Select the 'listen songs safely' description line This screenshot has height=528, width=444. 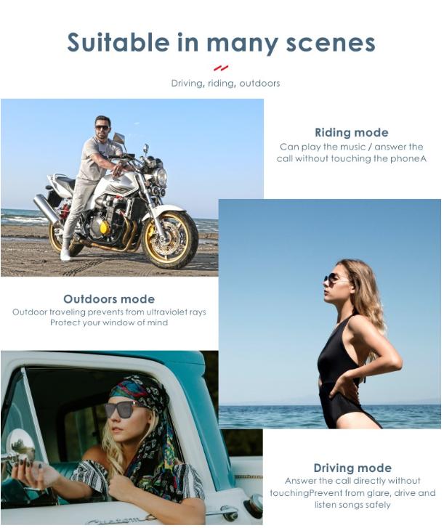(x=352, y=505)
